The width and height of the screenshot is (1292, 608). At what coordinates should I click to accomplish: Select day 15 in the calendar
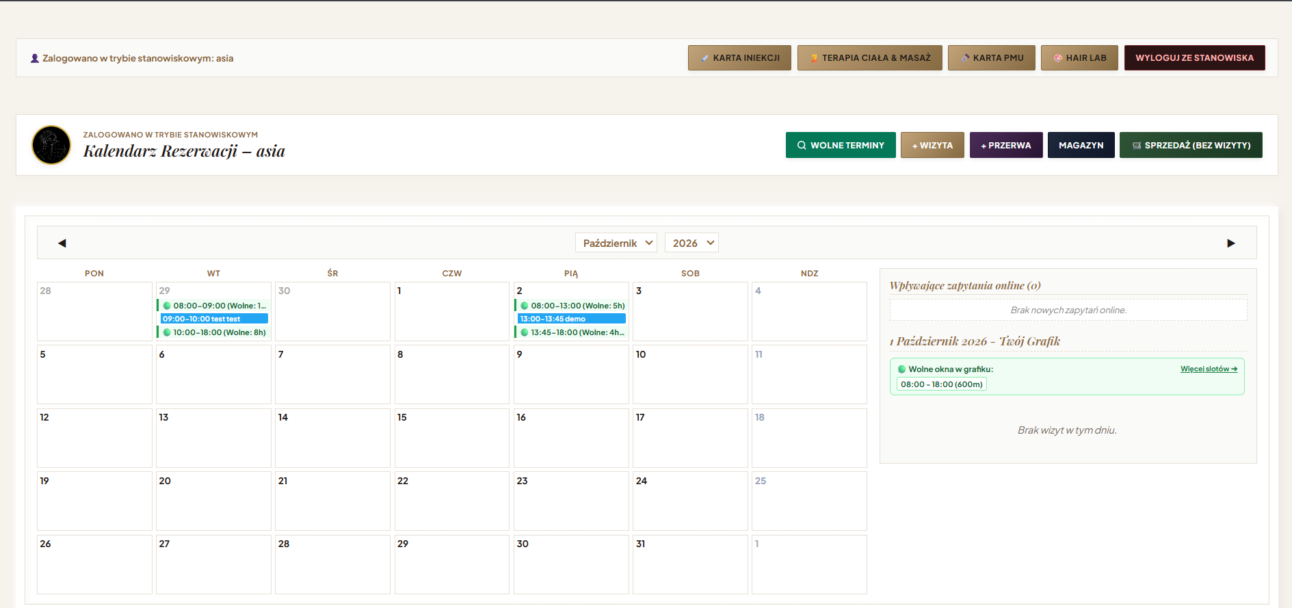451,438
